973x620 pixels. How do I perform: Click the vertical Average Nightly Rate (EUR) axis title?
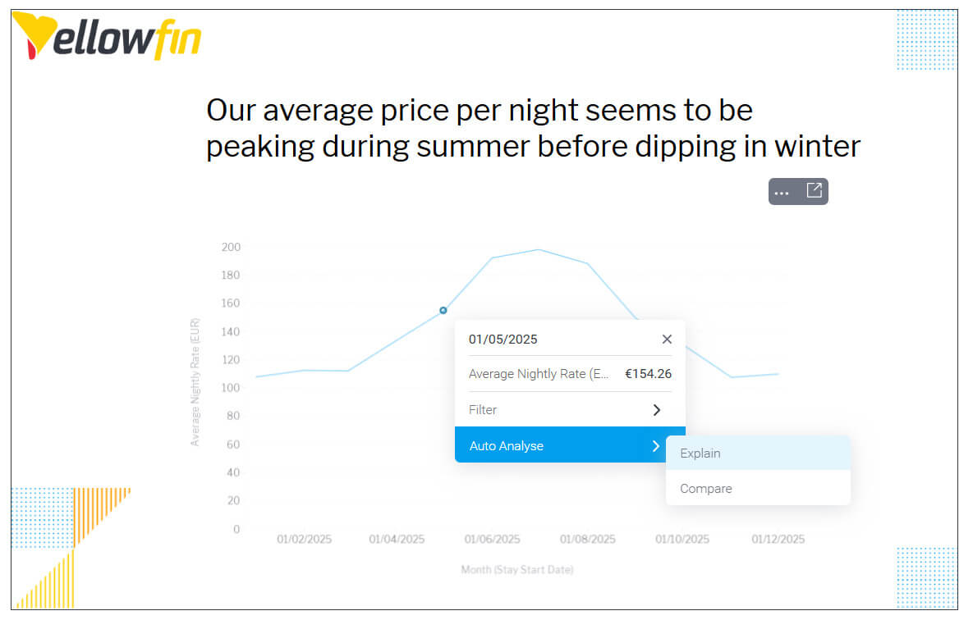(195, 382)
